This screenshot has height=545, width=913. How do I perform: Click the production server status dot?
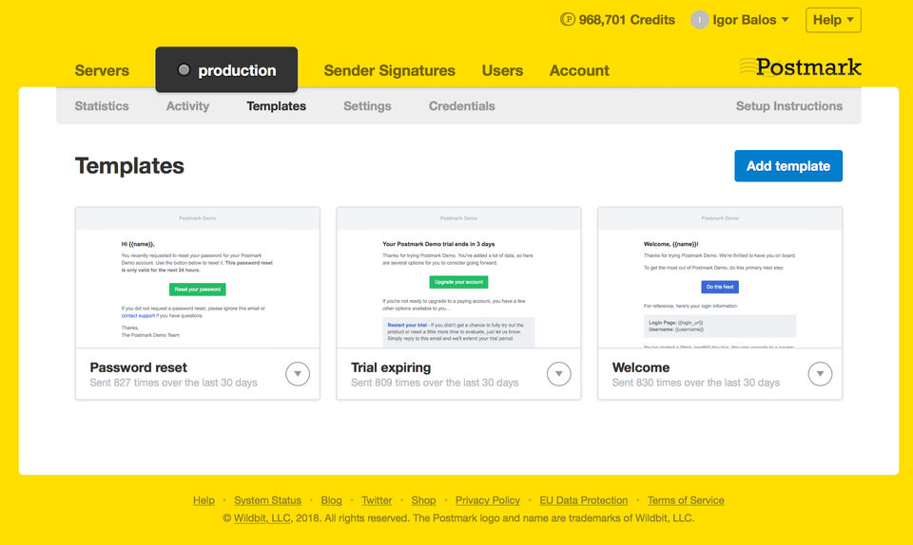click(184, 69)
